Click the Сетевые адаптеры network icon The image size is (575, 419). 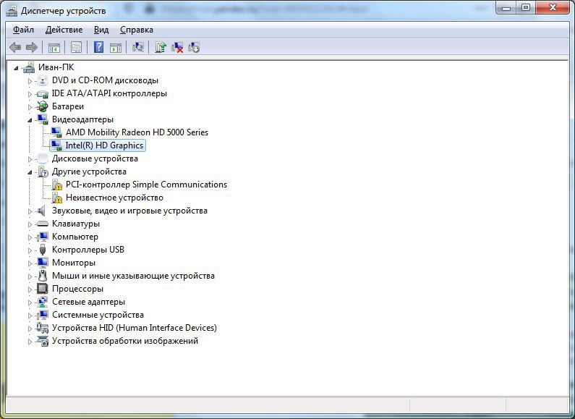[x=43, y=302]
